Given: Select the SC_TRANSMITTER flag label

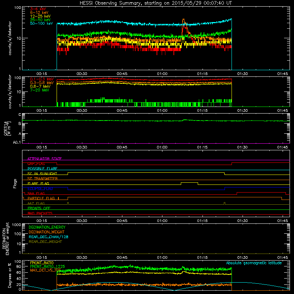Looking at the screenshot, I should (x=42, y=179).
